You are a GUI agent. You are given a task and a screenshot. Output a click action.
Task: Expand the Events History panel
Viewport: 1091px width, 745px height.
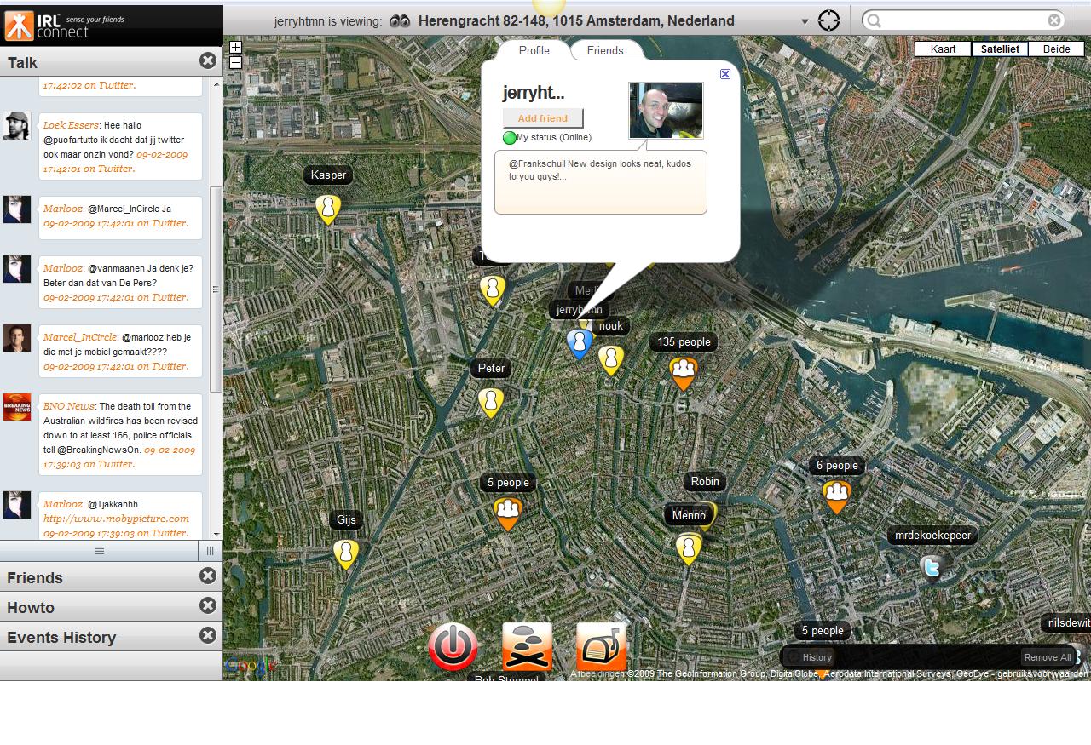coord(61,637)
